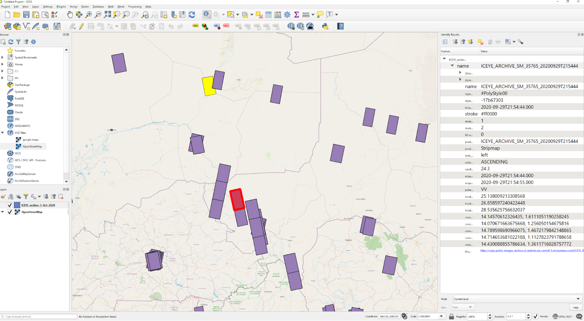Select the map tips speech bubble icon

tap(320, 15)
